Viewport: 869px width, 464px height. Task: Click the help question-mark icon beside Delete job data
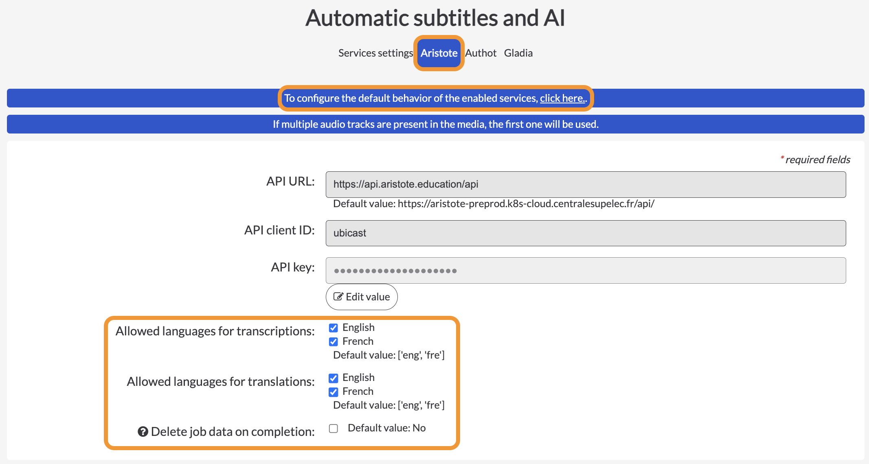point(143,431)
